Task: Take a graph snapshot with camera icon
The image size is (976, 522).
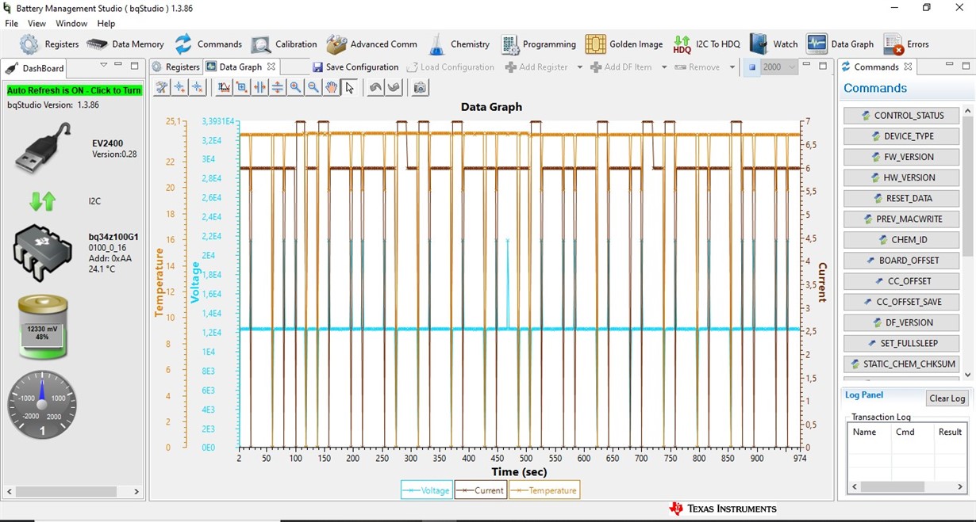Action: 421,87
